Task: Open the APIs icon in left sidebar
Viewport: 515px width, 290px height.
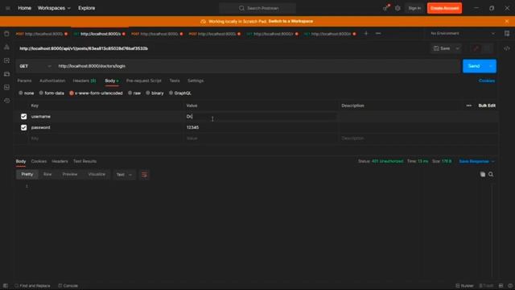Action: (x=6, y=47)
